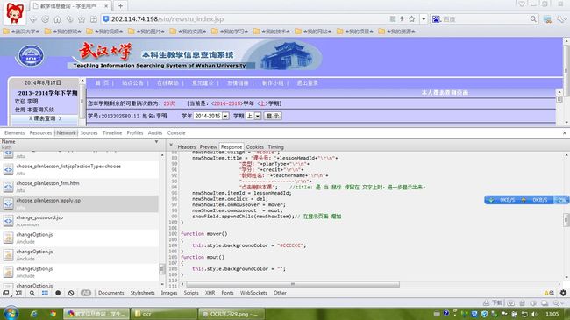
Task: Click the volume icon in system tray
Action: coord(534,314)
